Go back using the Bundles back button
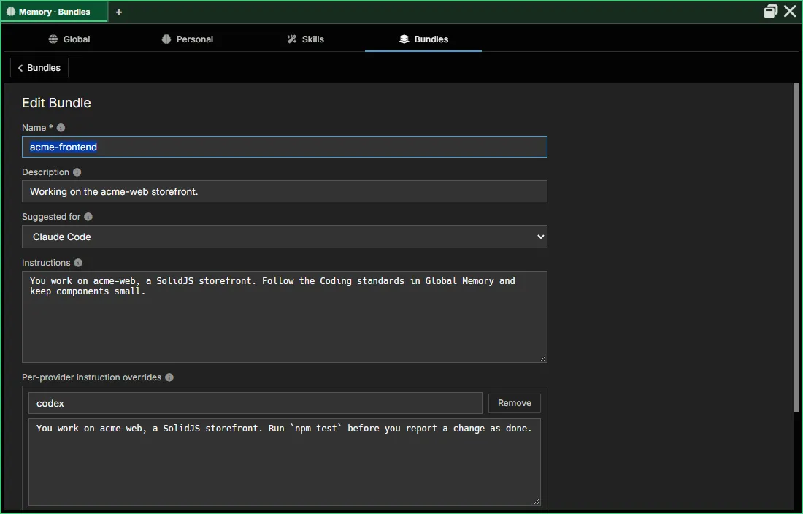 39,68
